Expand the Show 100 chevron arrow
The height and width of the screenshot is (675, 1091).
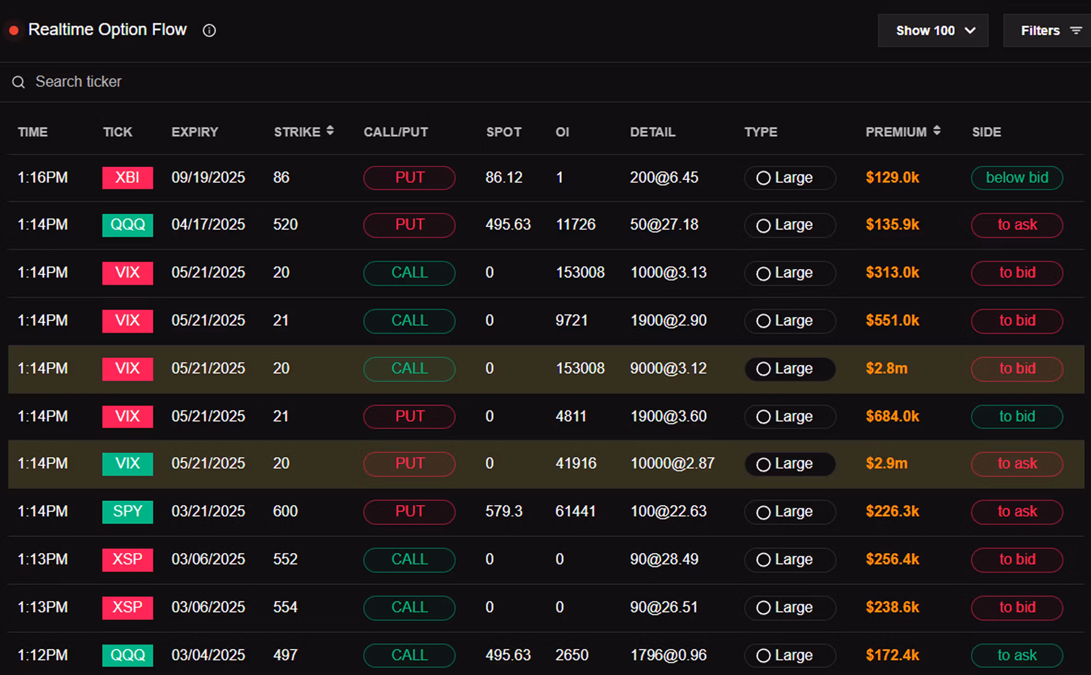[x=970, y=30]
